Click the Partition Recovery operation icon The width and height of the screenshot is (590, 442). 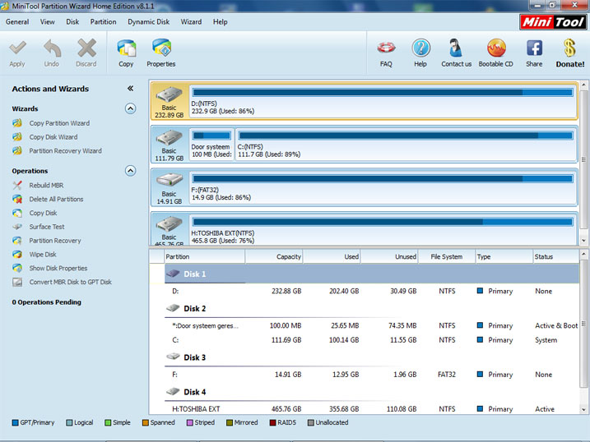point(17,241)
